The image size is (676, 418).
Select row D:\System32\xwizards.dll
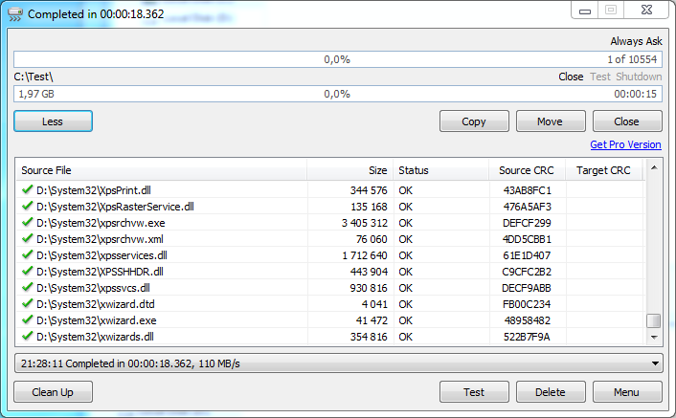pos(330,337)
